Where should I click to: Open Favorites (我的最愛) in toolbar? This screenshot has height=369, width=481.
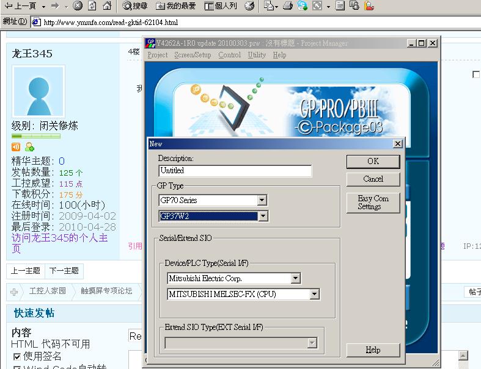(x=175, y=6)
